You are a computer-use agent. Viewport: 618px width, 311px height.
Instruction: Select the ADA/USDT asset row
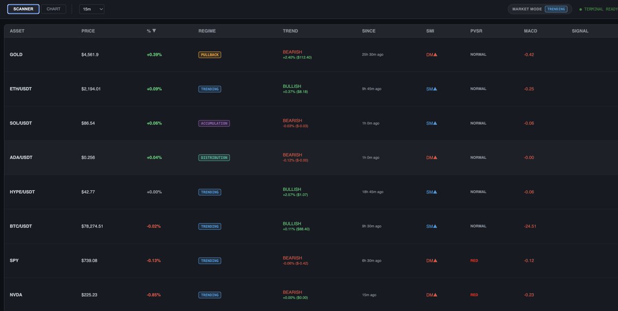(x=311, y=158)
